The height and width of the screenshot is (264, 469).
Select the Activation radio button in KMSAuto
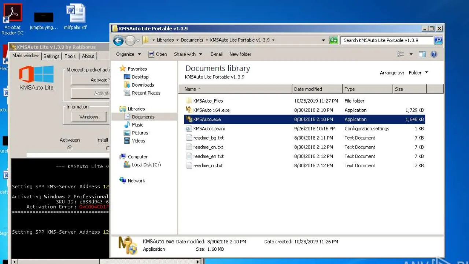pyautogui.click(x=70, y=148)
